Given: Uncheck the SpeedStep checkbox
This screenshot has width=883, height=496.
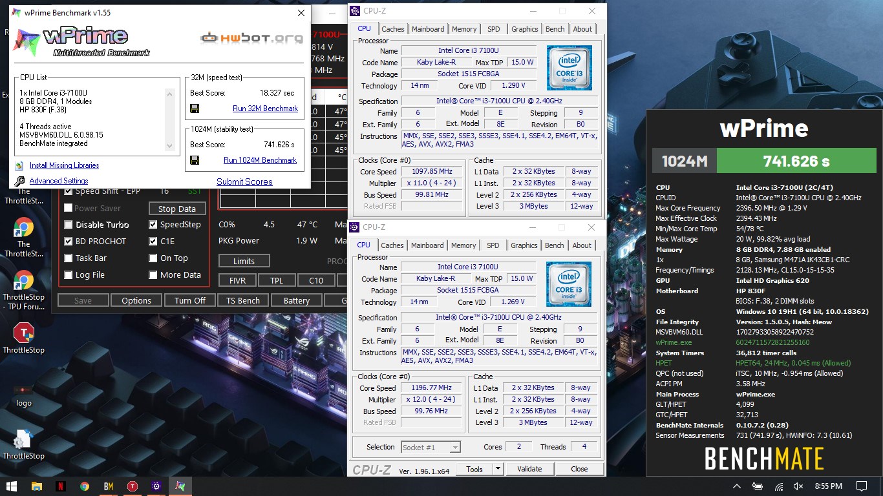Looking at the screenshot, I should coord(153,225).
